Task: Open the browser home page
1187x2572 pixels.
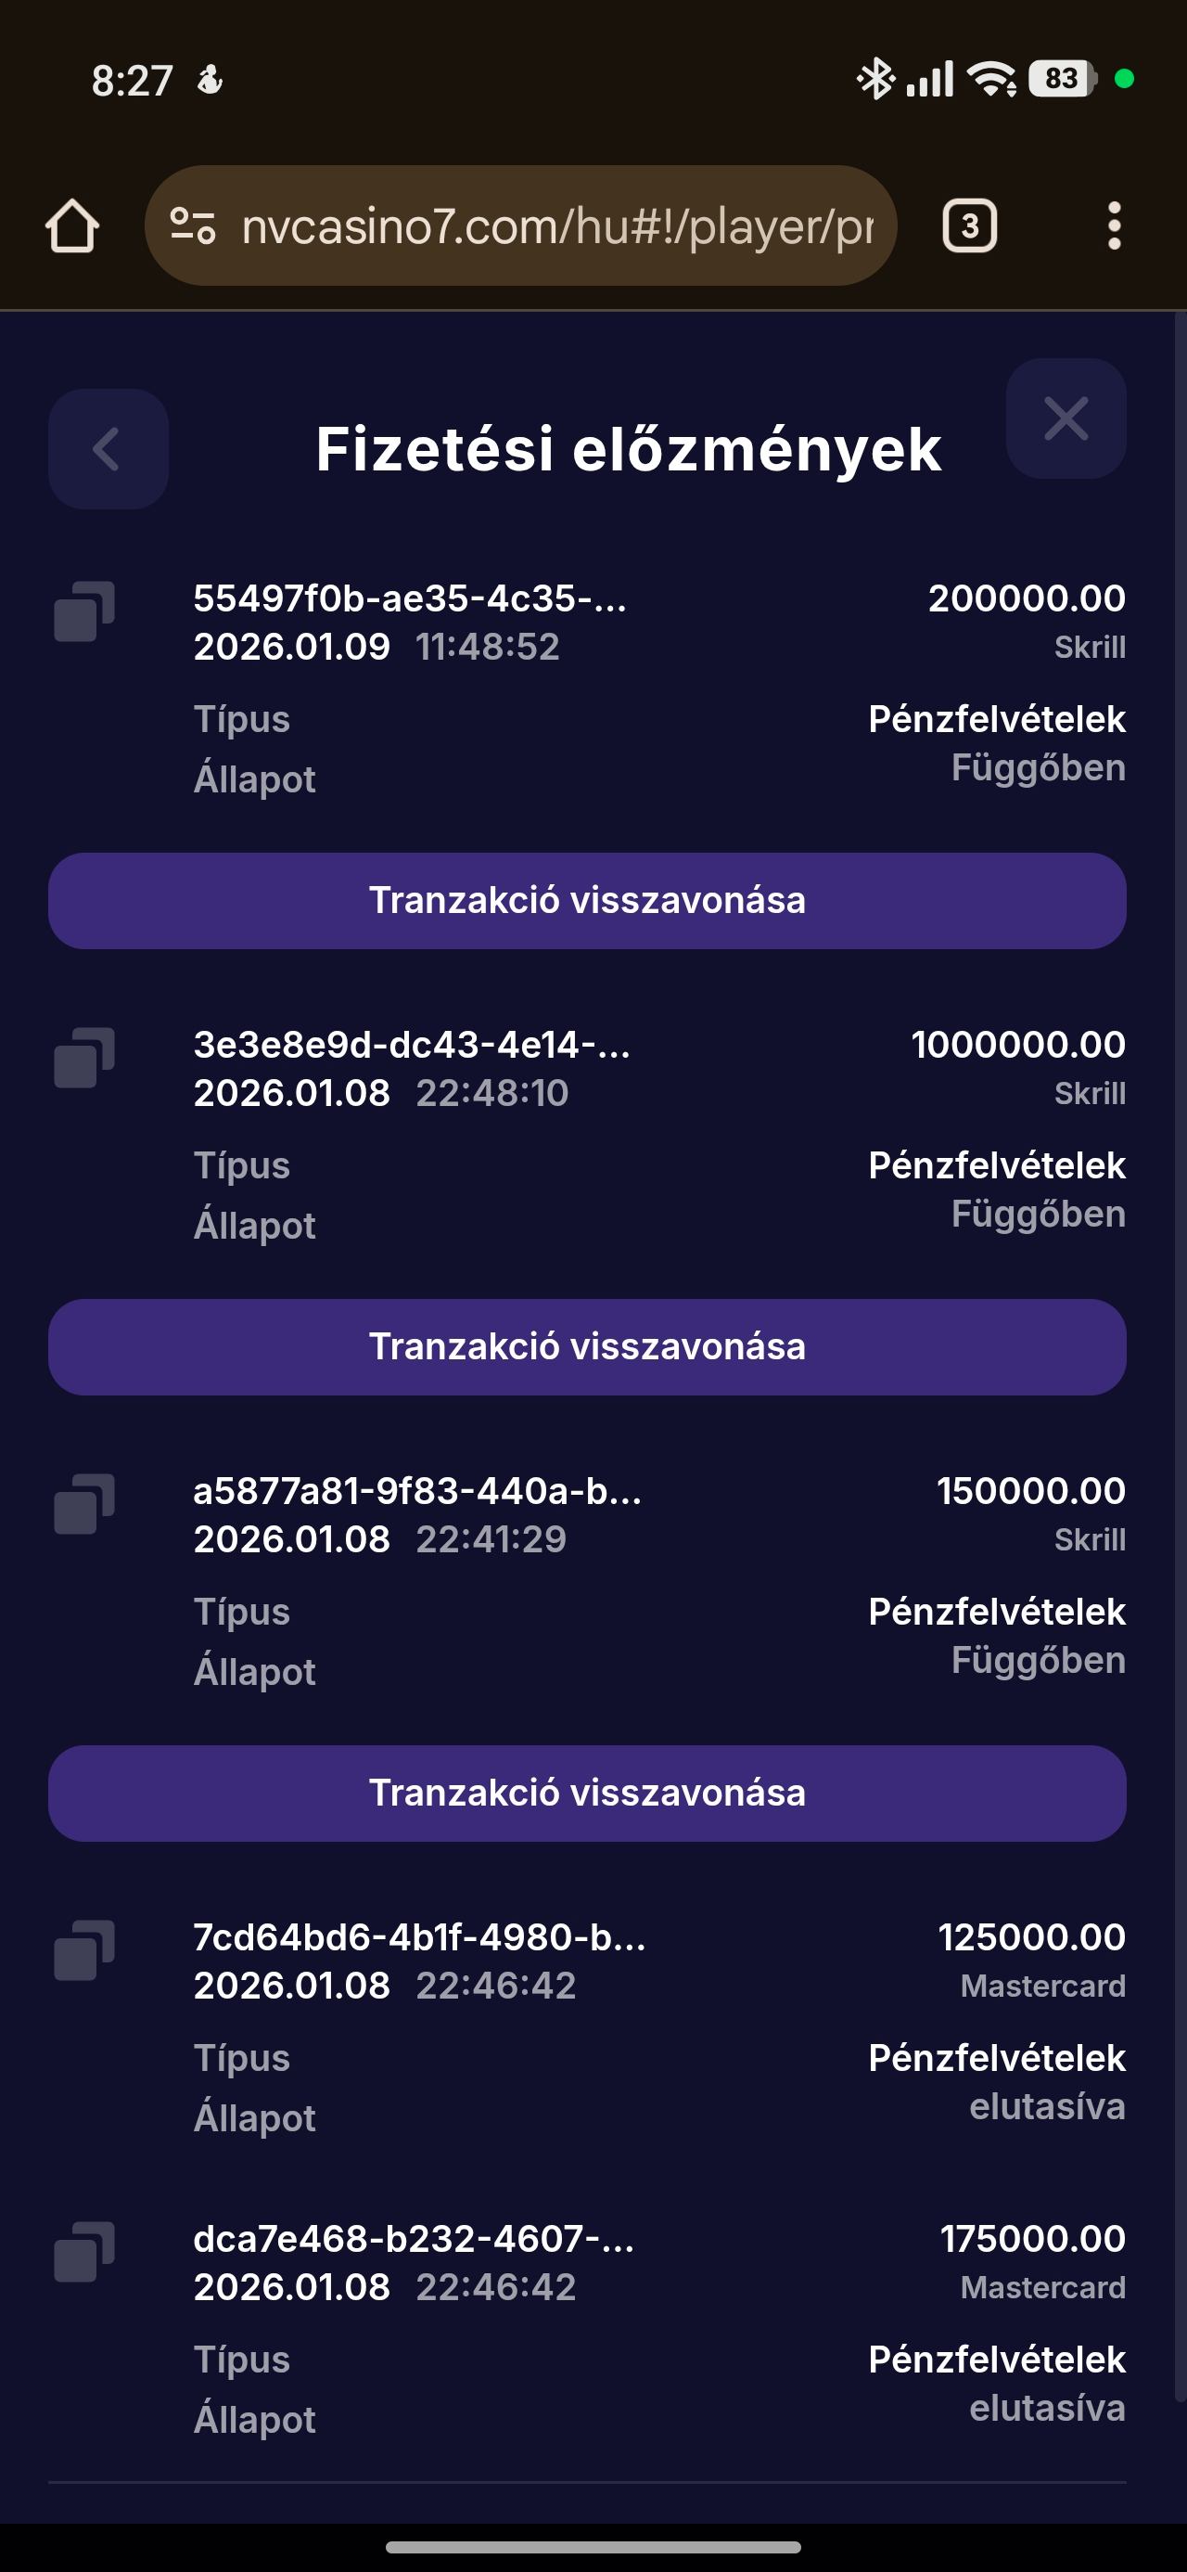Action: [72, 225]
